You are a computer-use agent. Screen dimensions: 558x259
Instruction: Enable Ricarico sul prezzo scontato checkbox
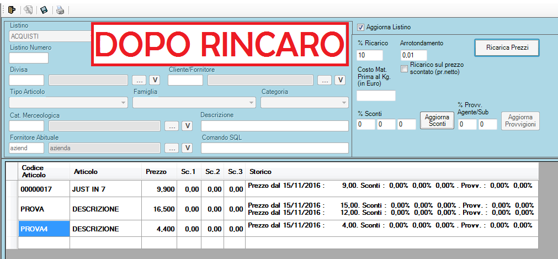pyautogui.click(x=404, y=68)
